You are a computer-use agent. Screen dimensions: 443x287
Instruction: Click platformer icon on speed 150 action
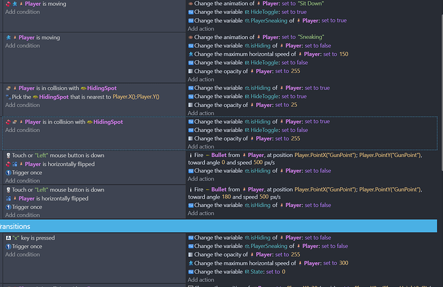point(190,54)
